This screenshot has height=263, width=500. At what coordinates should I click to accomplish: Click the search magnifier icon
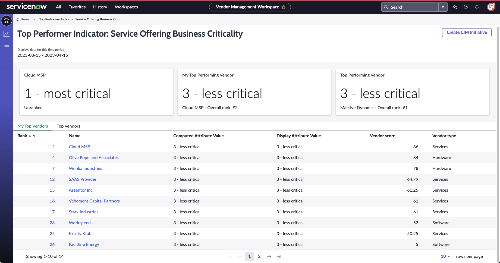point(386,7)
